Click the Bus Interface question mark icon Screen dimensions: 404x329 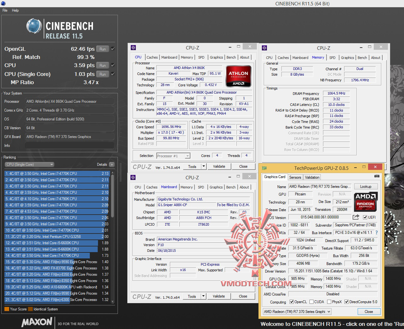point(376,233)
